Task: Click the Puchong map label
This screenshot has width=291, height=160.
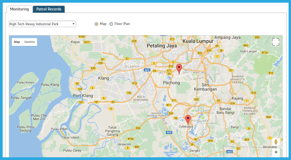Action: pos(171,83)
